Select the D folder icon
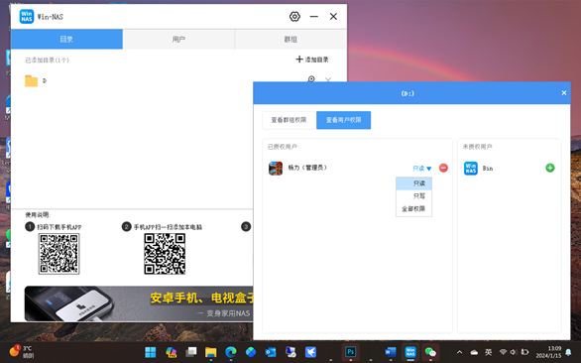Screen dimensions: 581x363 tap(31, 80)
